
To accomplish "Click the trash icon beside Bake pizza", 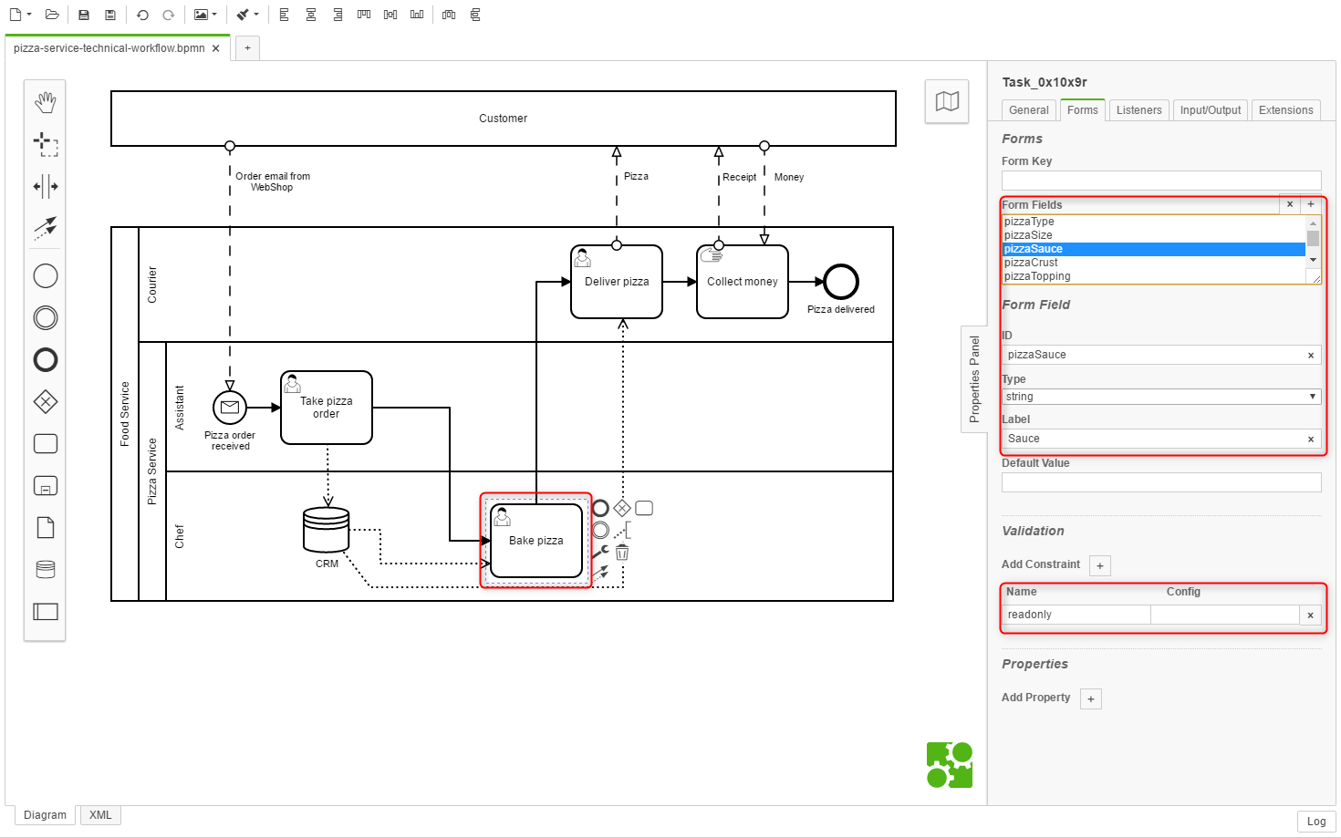I will coord(622,552).
